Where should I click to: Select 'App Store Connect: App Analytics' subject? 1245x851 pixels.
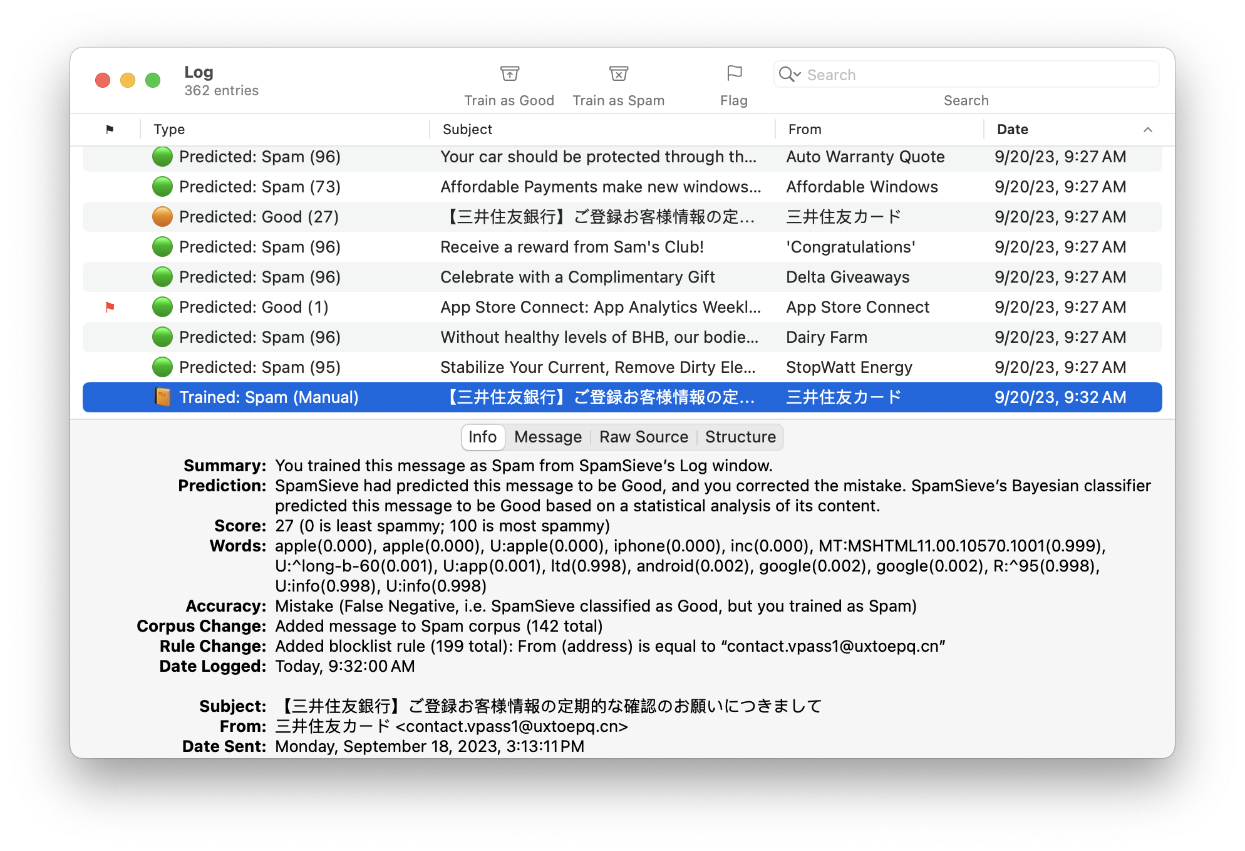(x=600, y=307)
